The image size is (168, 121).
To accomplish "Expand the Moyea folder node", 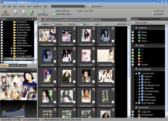I will coord(12,48).
